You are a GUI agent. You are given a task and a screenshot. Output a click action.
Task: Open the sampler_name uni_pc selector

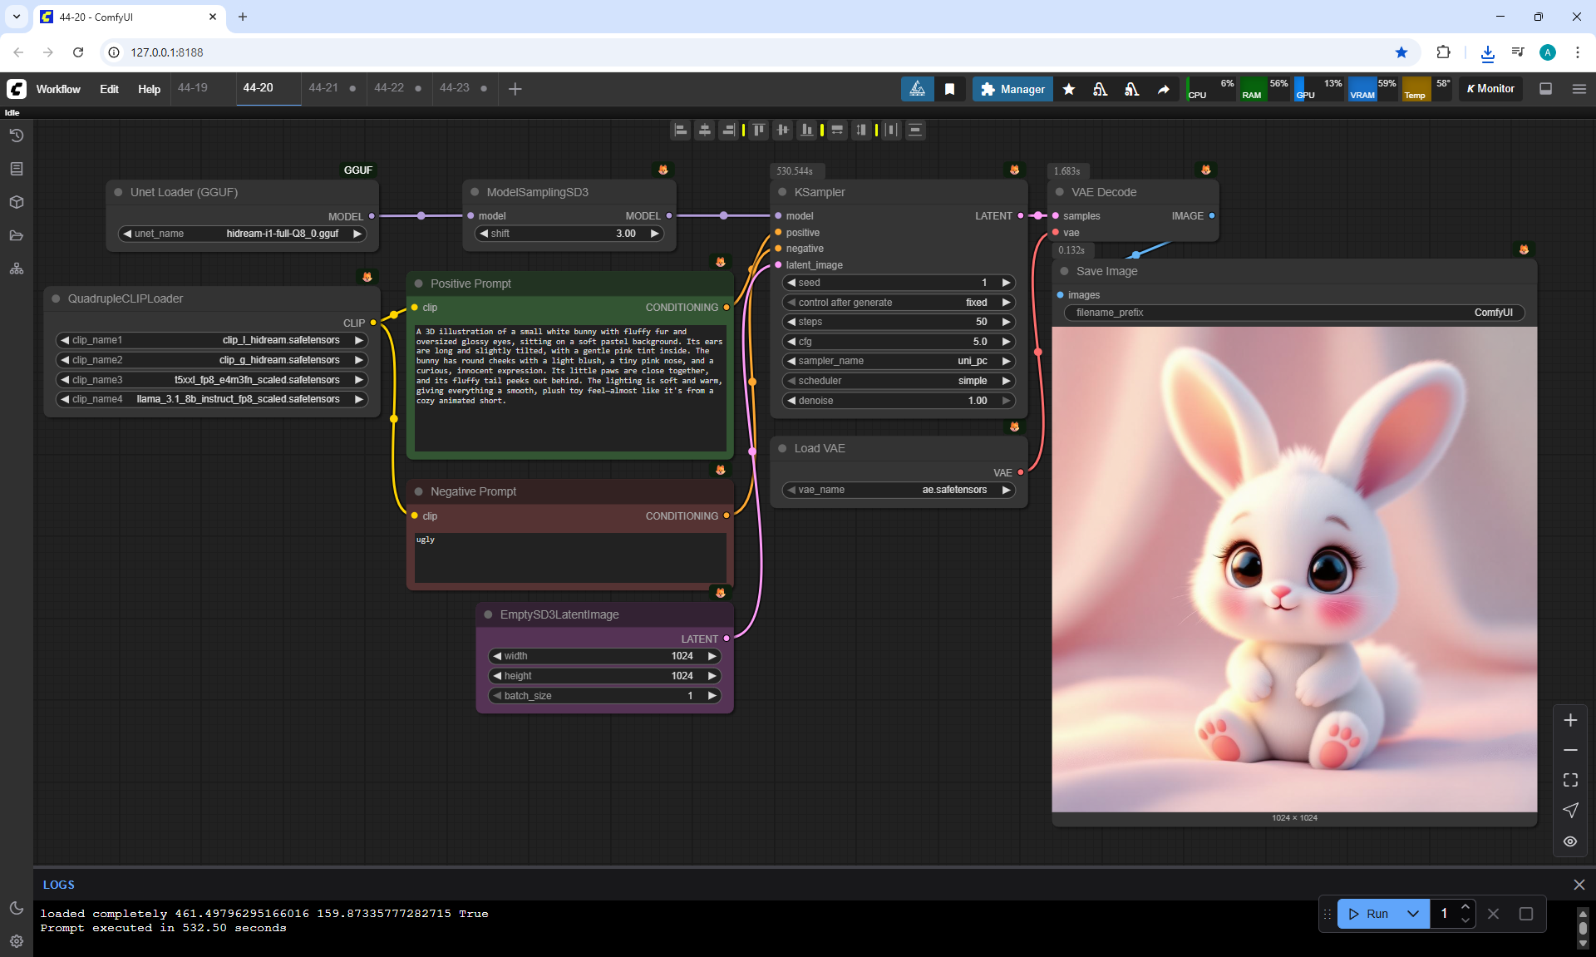tap(898, 361)
